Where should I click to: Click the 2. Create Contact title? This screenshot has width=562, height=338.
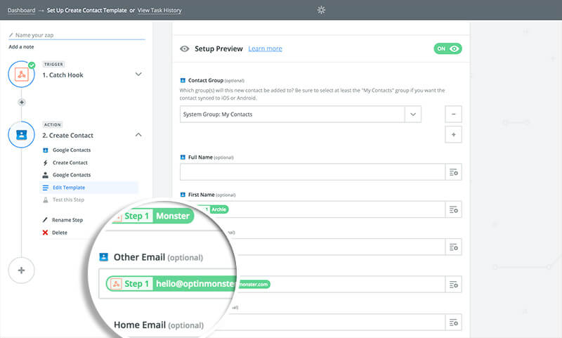67,136
